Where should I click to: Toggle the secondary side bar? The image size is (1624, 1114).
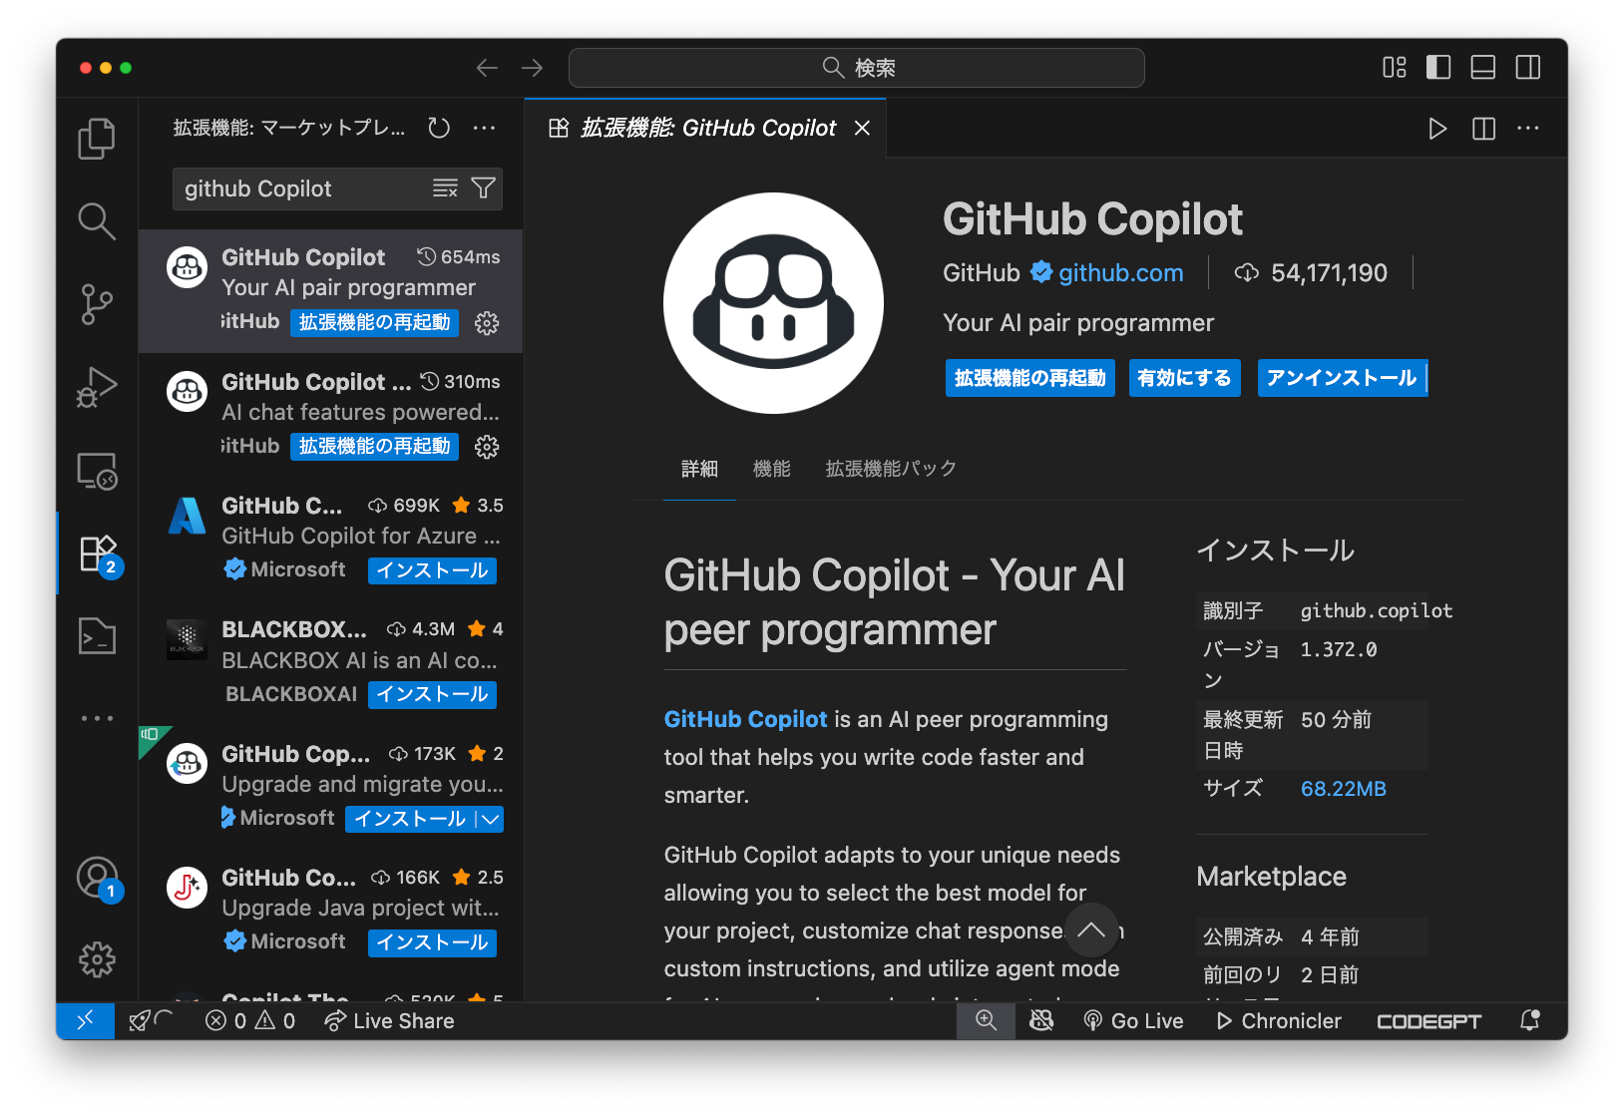(1528, 68)
